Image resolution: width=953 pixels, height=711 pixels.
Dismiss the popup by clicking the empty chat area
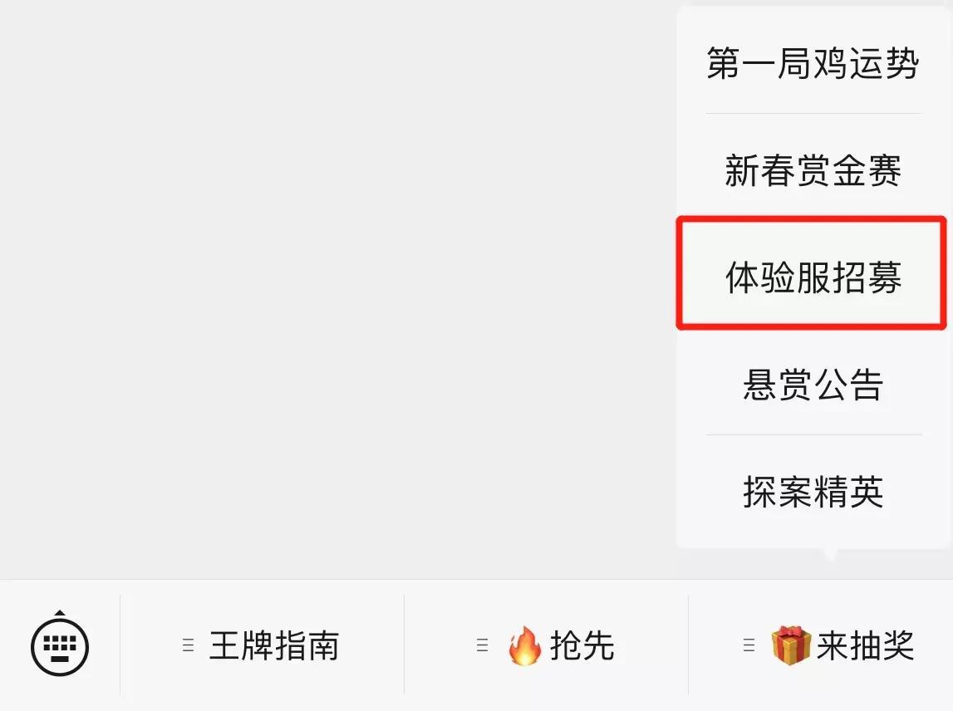point(334,286)
